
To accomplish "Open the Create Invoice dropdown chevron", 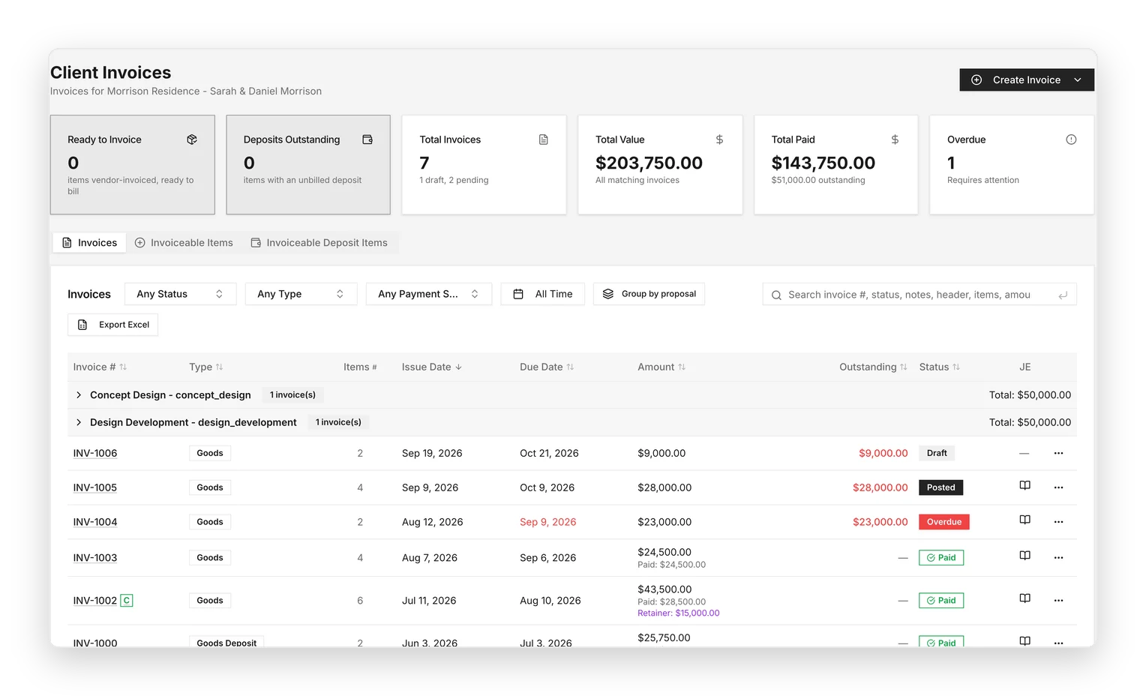I will click(1078, 79).
